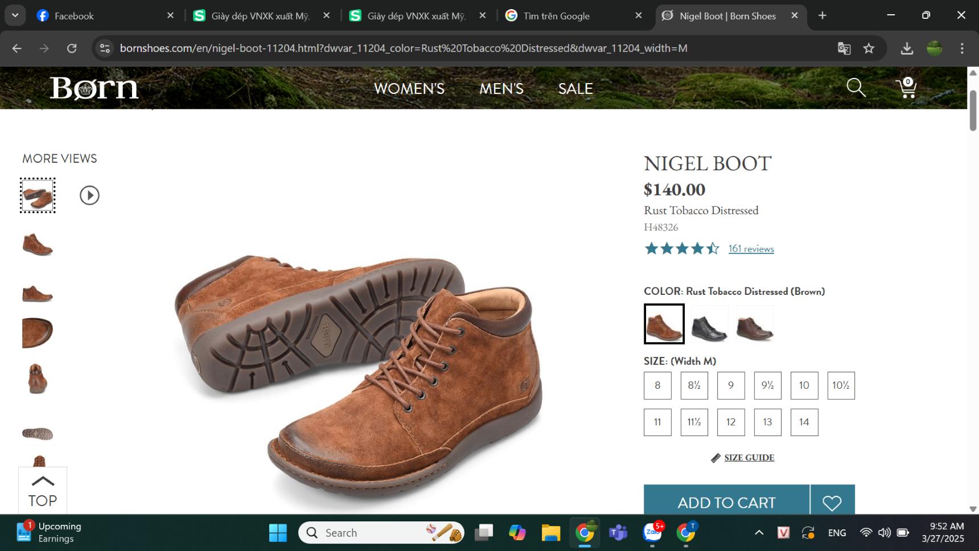Open battery status in system tray
Image resolution: width=979 pixels, height=551 pixels.
[903, 533]
